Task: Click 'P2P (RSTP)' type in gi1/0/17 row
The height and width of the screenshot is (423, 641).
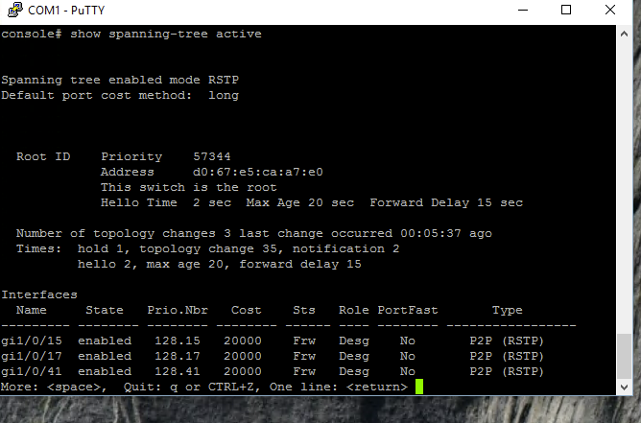Action: click(507, 357)
